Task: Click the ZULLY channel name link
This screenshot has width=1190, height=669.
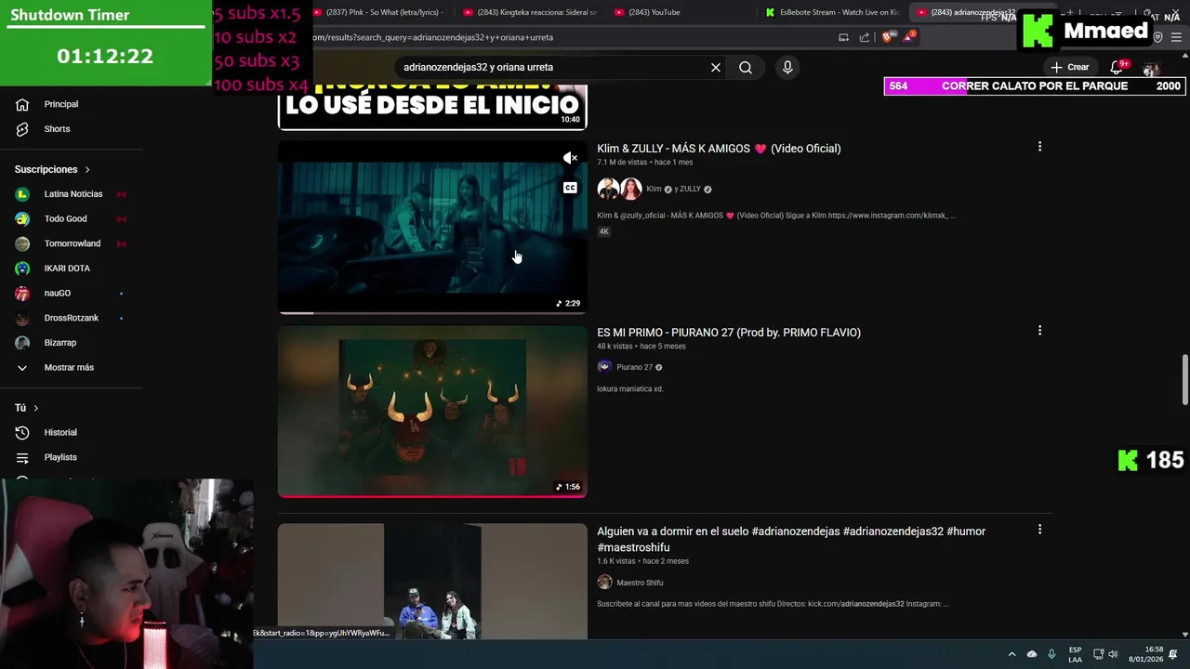Action: (689, 189)
